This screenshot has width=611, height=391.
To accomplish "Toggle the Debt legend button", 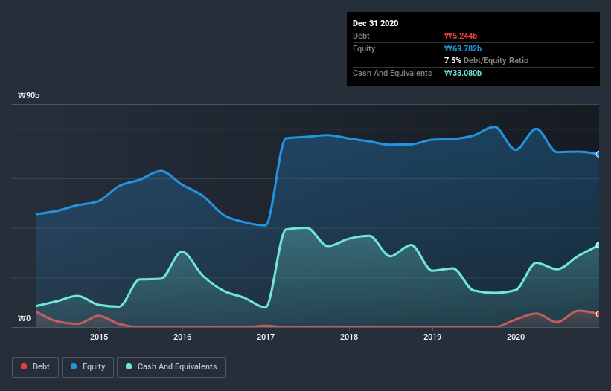I will [x=35, y=367].
